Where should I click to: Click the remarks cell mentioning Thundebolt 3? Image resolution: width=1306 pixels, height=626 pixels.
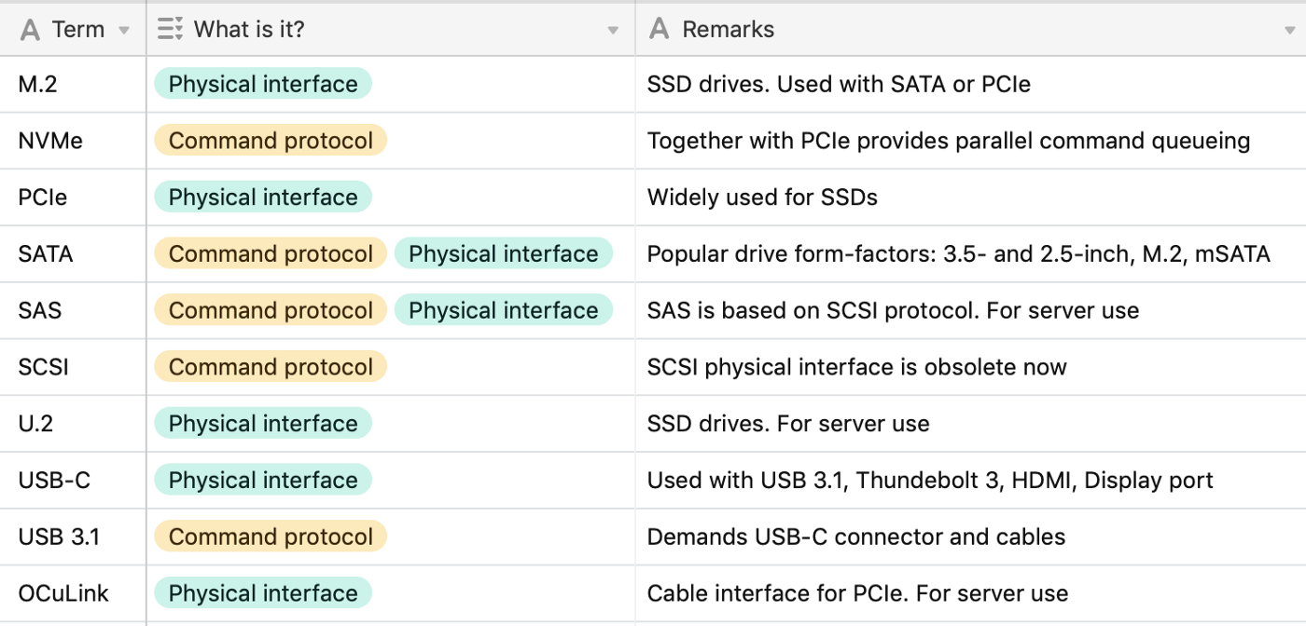click(929, 481)
